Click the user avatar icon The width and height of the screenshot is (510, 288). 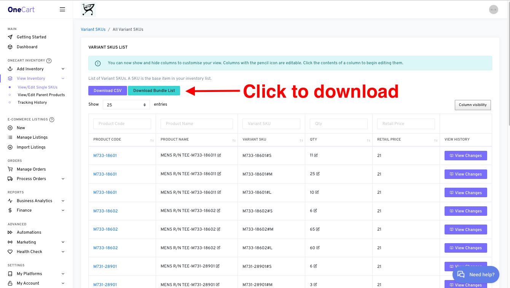coord(493,9)
